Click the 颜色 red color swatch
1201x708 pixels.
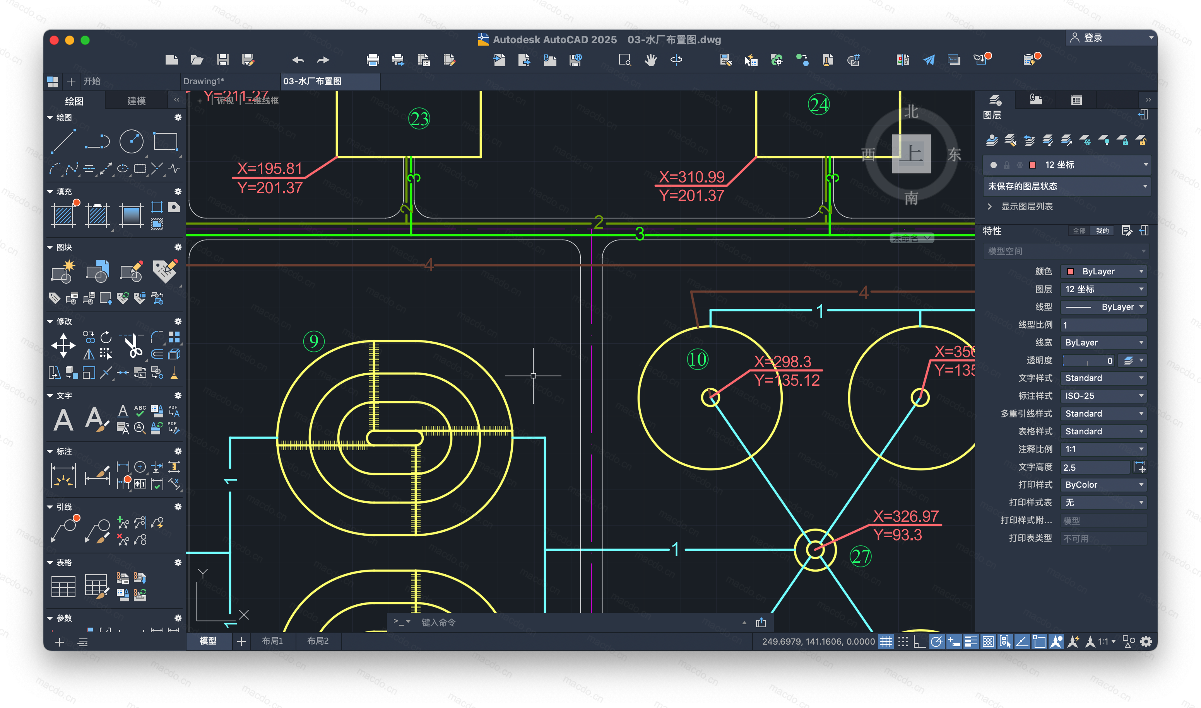[x=1071, y=271]
